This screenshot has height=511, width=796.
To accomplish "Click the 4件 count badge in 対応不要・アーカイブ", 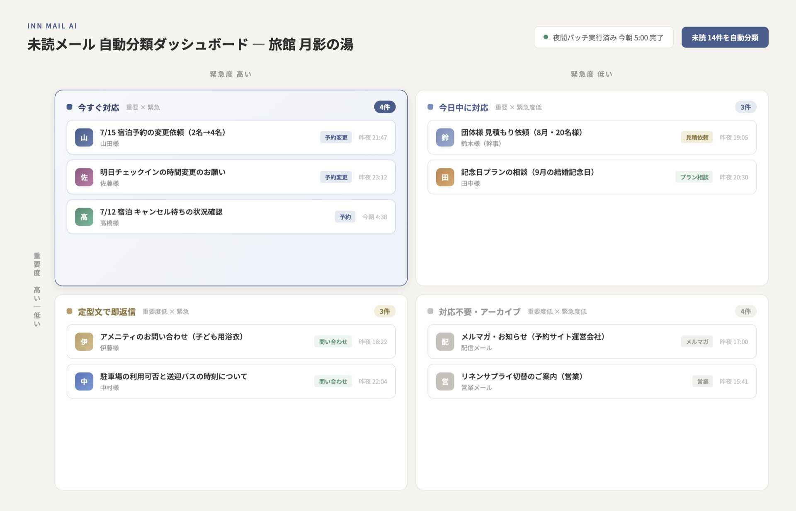I will (745, 311).
